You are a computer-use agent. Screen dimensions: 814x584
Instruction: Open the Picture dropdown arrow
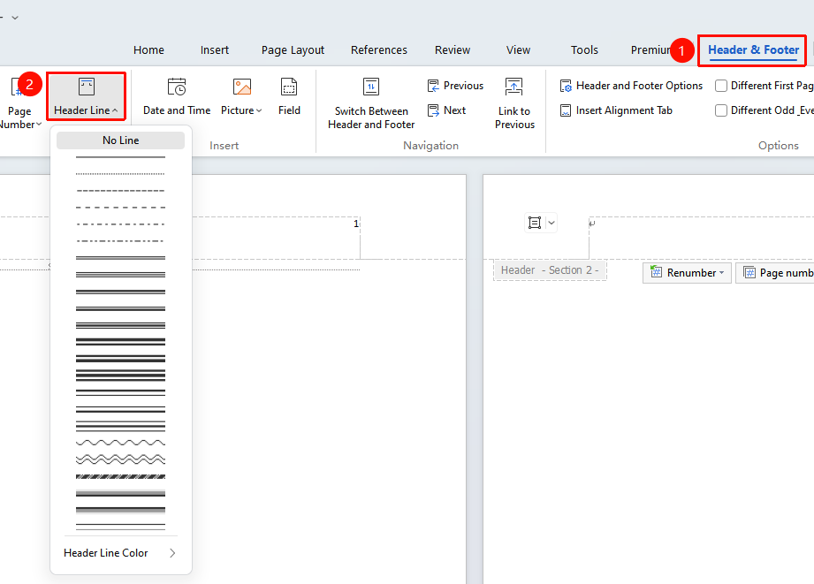[259, 110]
